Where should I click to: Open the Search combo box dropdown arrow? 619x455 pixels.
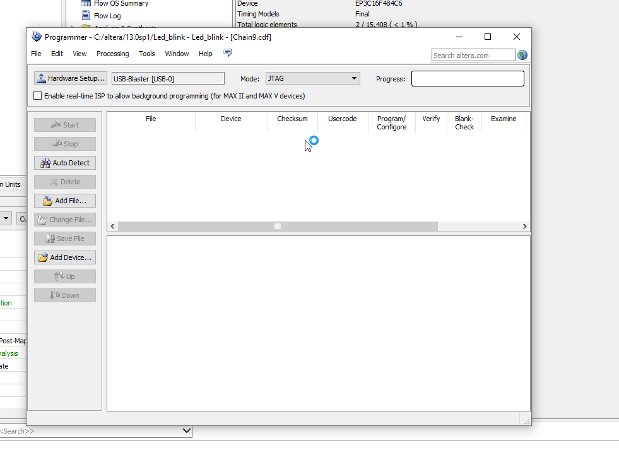tap(187, 431)
